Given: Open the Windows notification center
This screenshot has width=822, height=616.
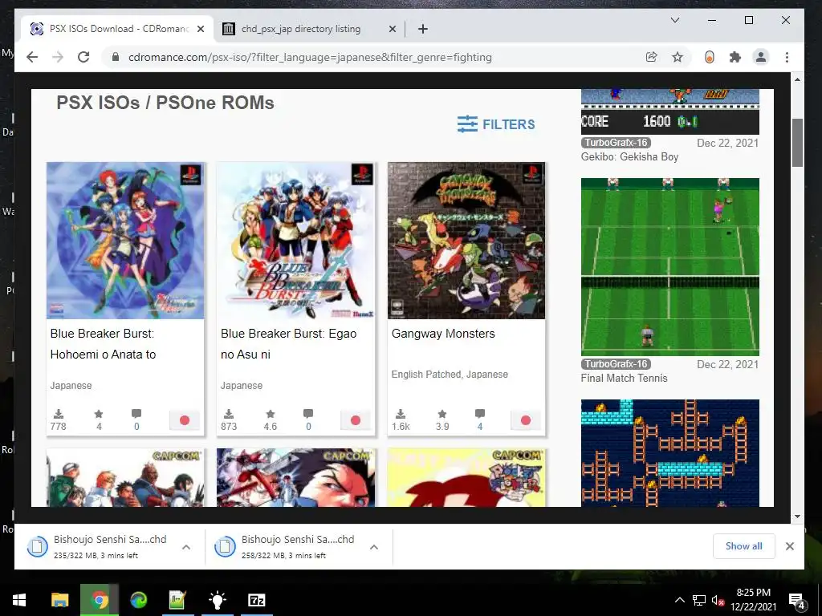Looking at the screenshot, I should point(797,601).
